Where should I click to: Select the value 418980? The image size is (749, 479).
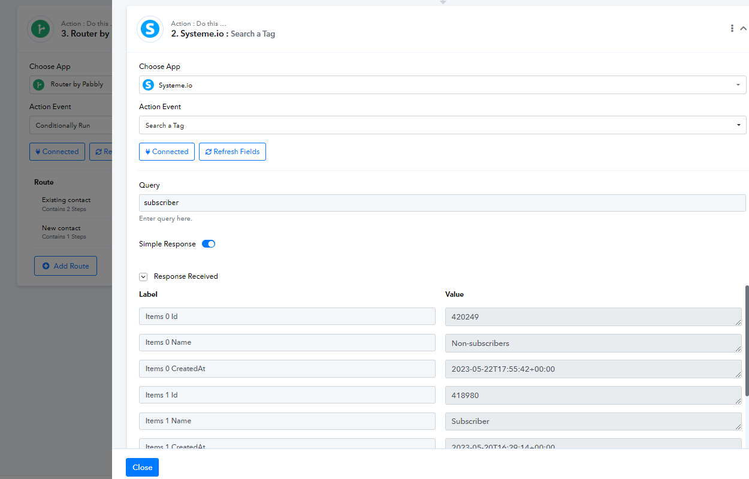click(593, 396)
